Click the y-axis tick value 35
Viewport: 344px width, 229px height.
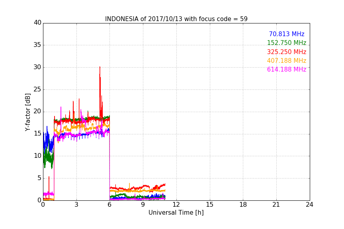[x=37, y=45]
